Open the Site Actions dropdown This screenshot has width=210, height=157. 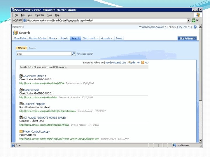click(x=187, y=38)
